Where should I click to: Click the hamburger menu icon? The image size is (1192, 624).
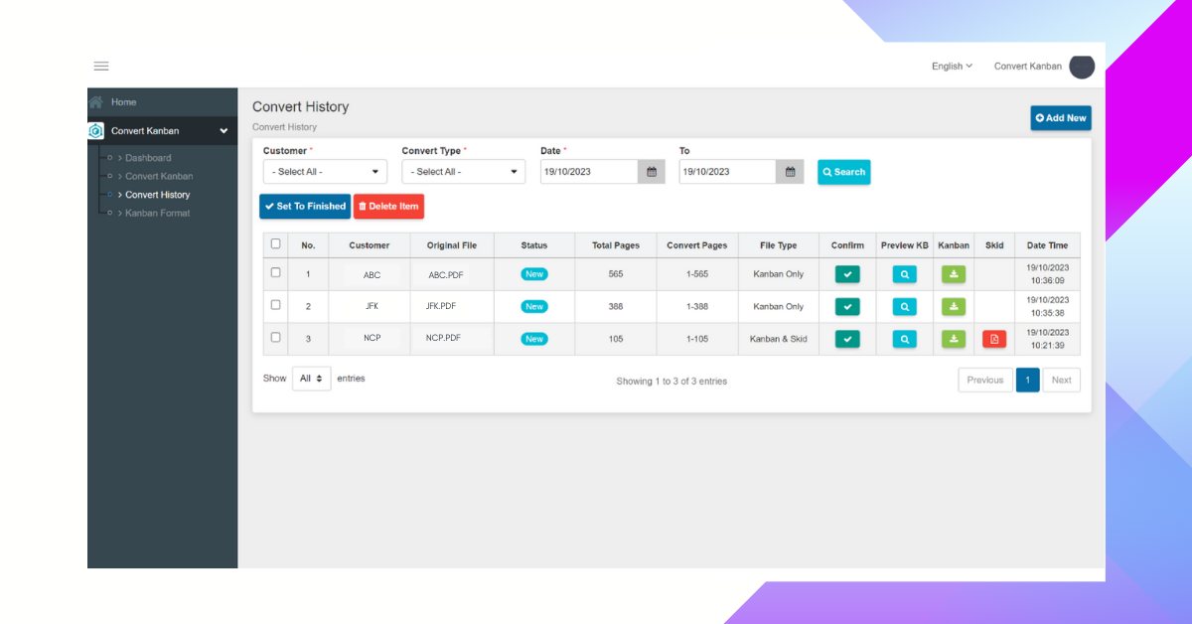101,67
